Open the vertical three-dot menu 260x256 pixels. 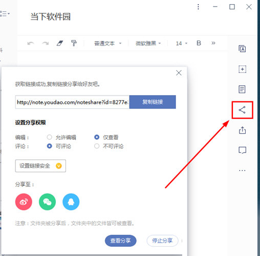click(x=198, y=7)
